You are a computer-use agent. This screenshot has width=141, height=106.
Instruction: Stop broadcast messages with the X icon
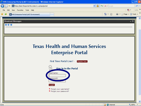coord(9,25)
